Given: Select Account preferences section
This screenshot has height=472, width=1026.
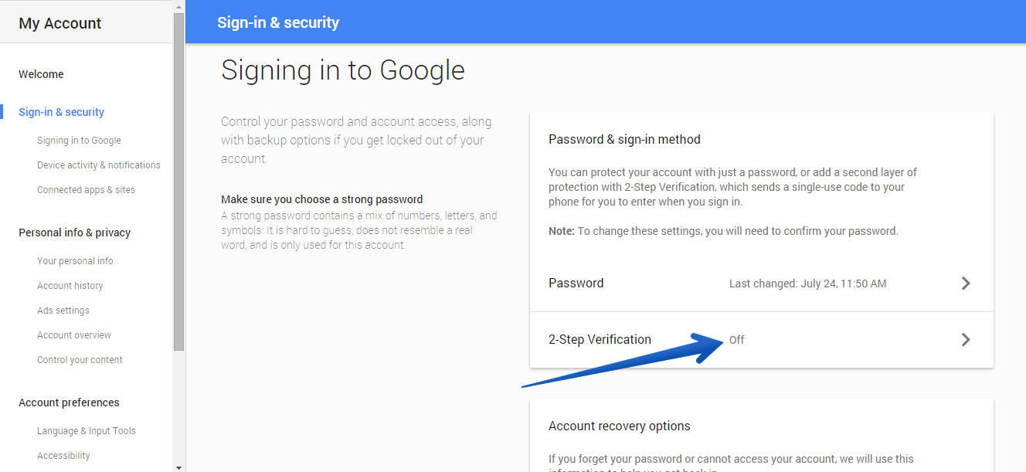Looking at the screenshot, I should tap(70, 402).
